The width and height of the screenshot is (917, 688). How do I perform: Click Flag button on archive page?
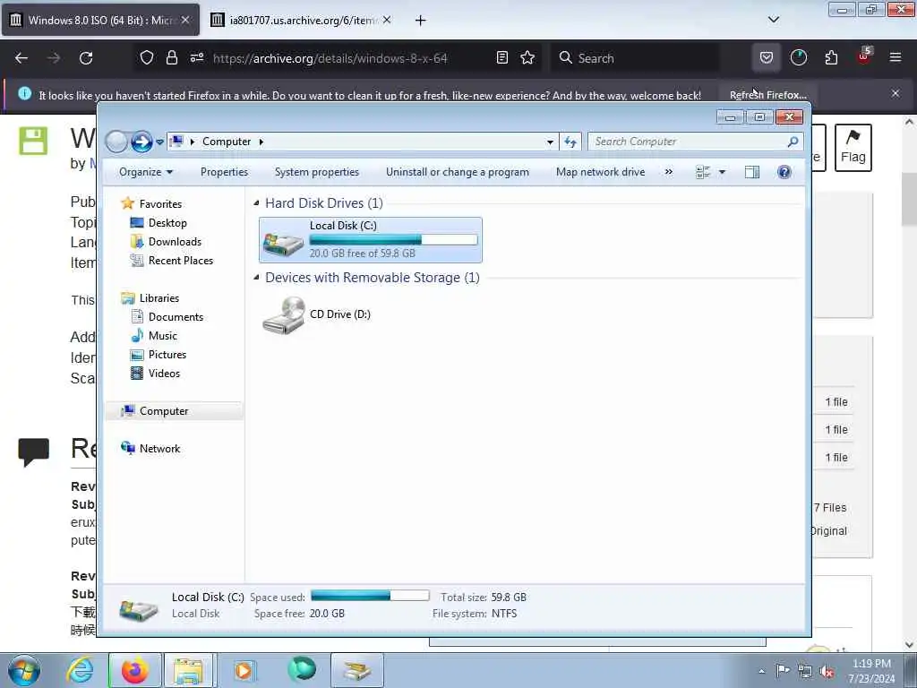[x=853, y=148]
